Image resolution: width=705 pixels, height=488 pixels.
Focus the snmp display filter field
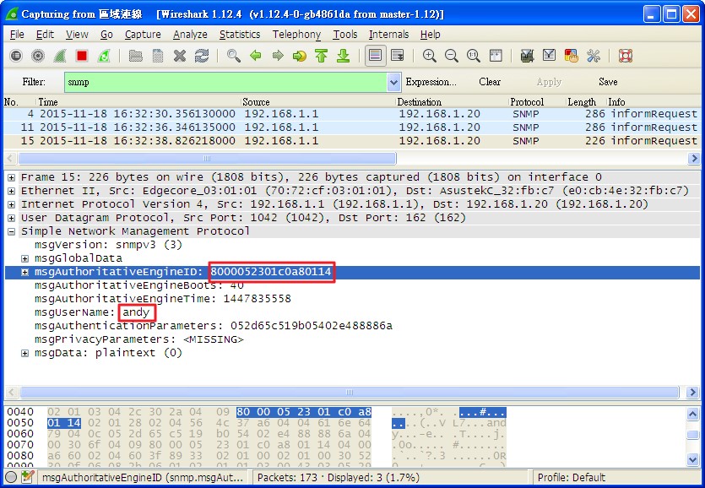coord(226,82)
